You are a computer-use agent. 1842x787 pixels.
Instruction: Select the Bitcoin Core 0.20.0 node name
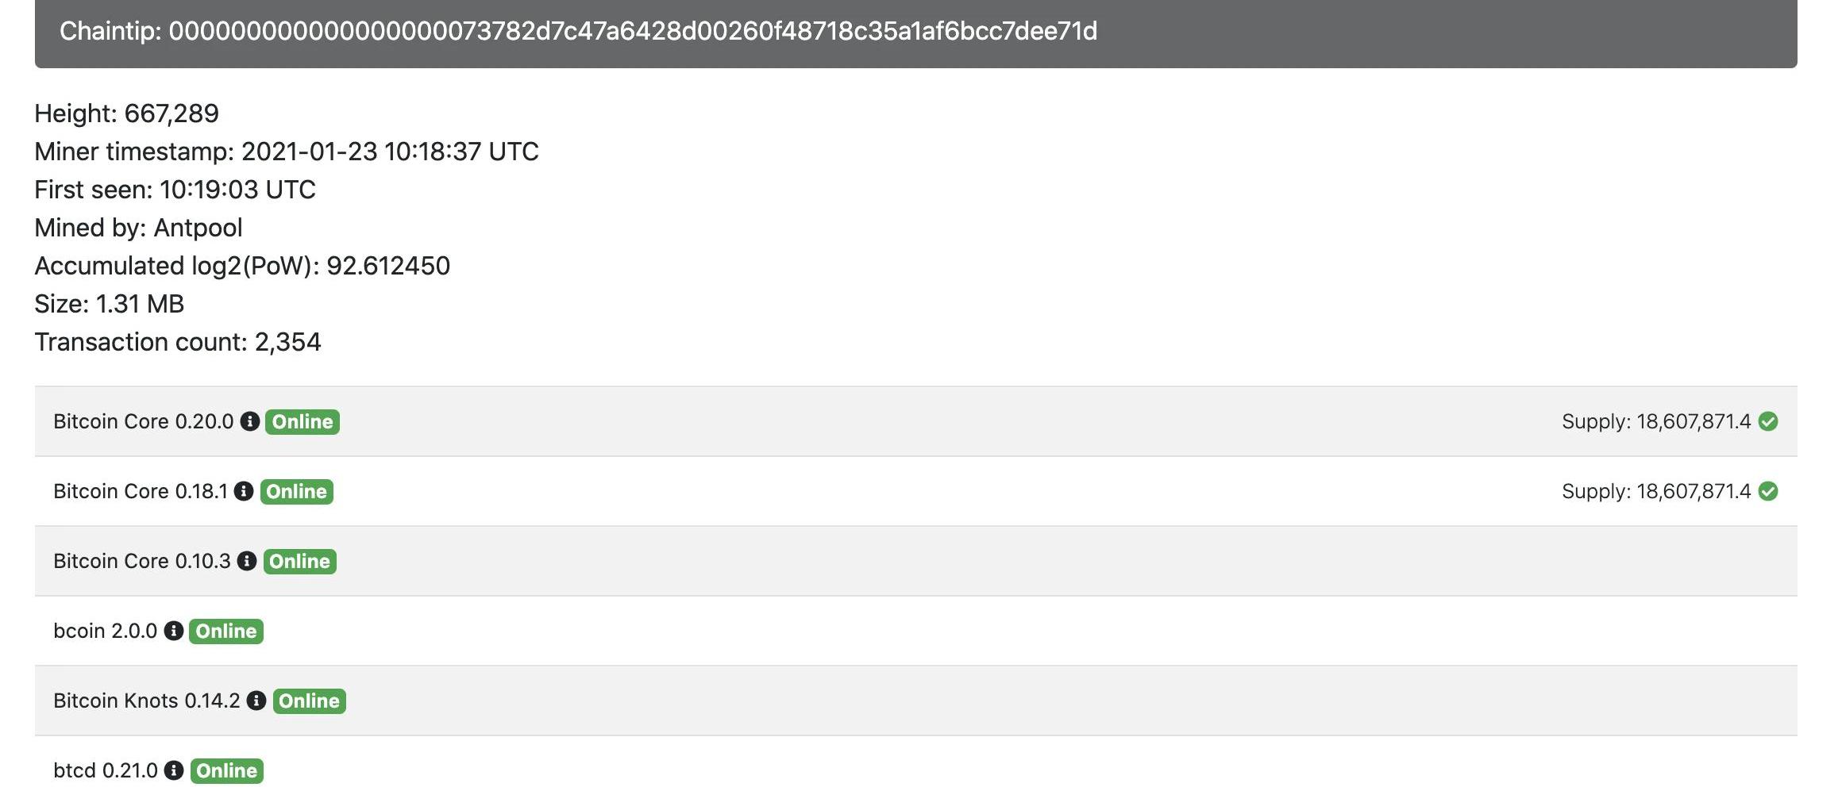(x=144, y=421)
